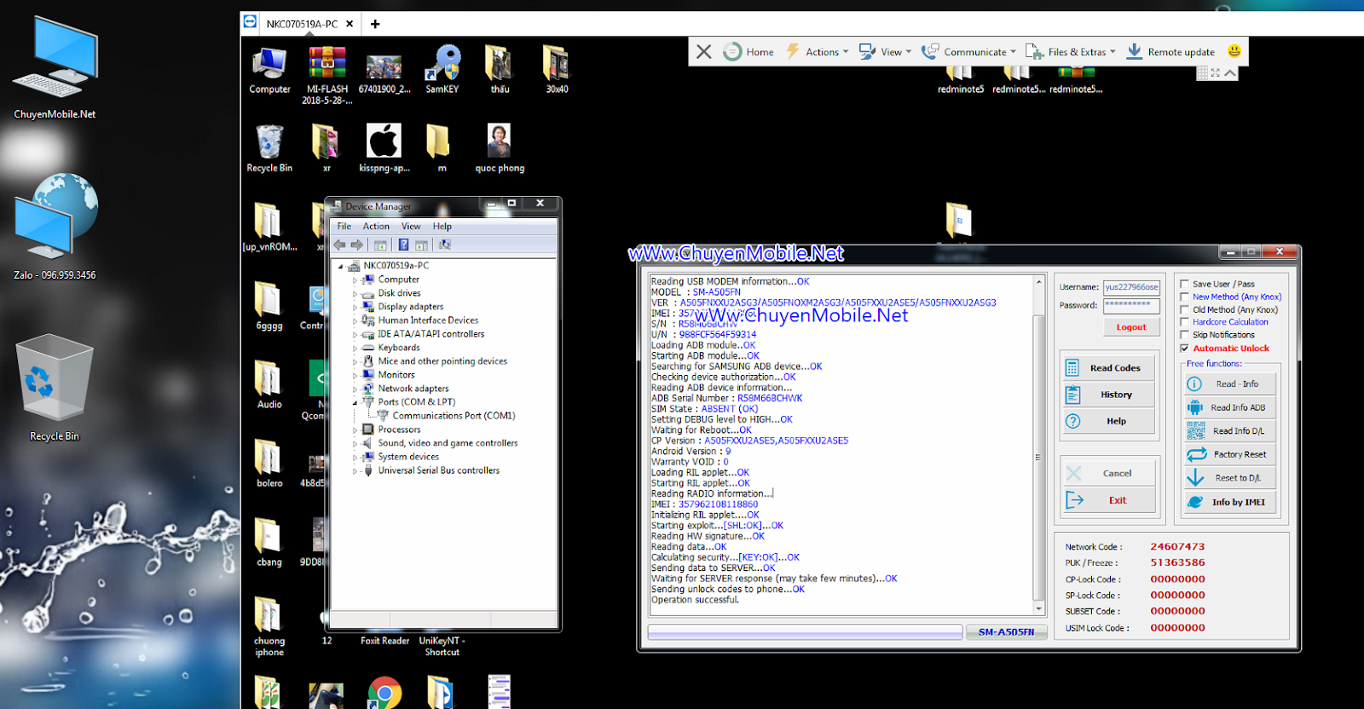Click Device Manager forward arrow toolbar icon

[356, 245]
